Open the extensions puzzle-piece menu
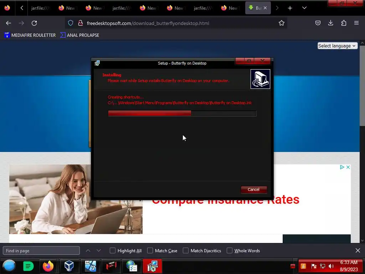The image size is (365, 274). coord(344,23)
